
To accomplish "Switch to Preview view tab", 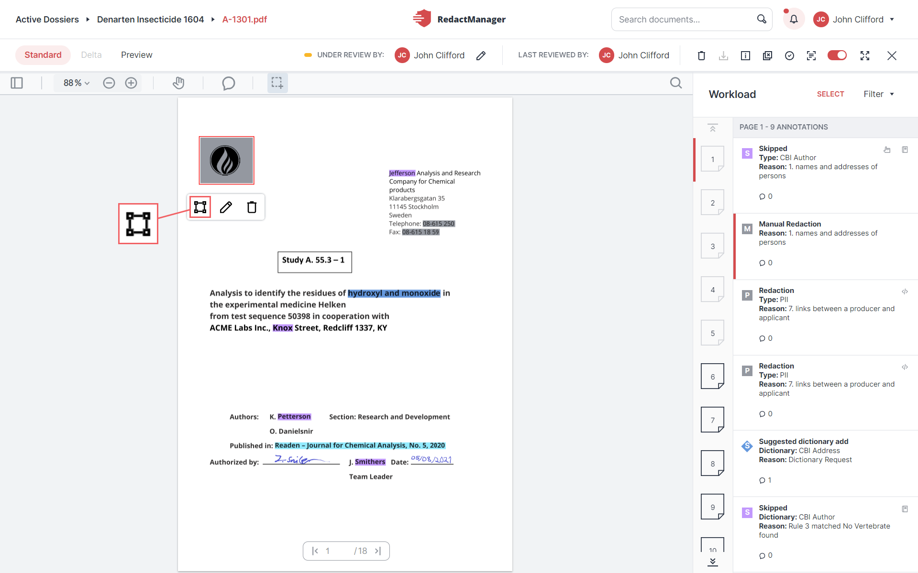I will pos(137,55).
